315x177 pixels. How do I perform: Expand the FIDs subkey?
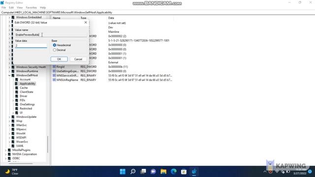coord(13,100)
